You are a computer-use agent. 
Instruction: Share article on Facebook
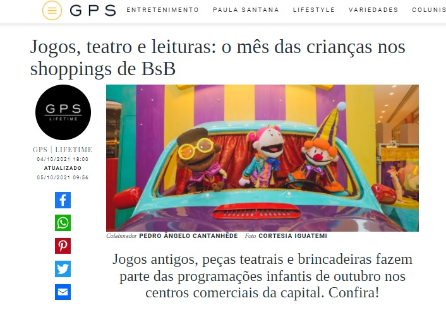63,200
